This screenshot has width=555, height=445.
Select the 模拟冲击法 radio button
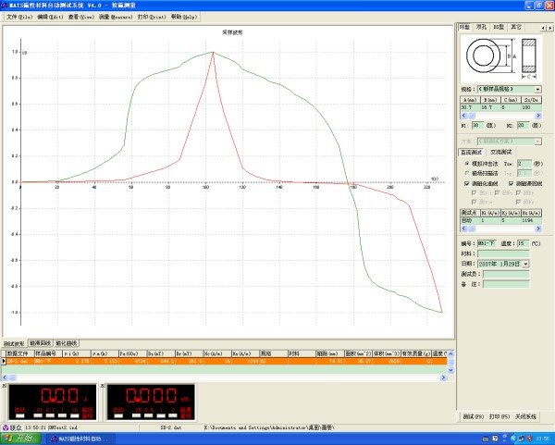pos(465,162)
